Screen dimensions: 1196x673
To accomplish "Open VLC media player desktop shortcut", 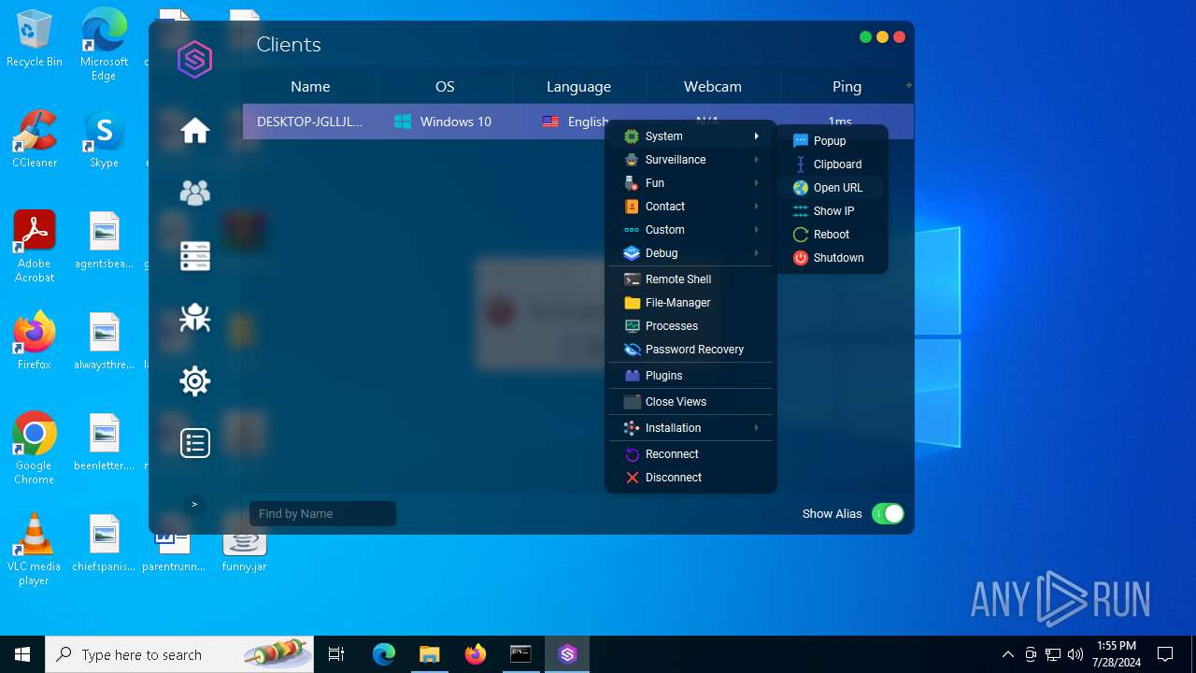I will pyautogui.click(x=35, y=550).
